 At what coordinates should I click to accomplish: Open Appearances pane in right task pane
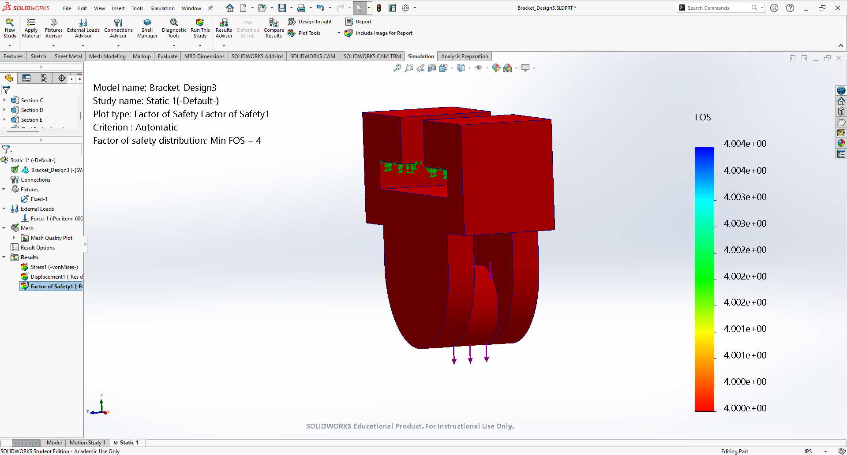[x=841, y=143]
